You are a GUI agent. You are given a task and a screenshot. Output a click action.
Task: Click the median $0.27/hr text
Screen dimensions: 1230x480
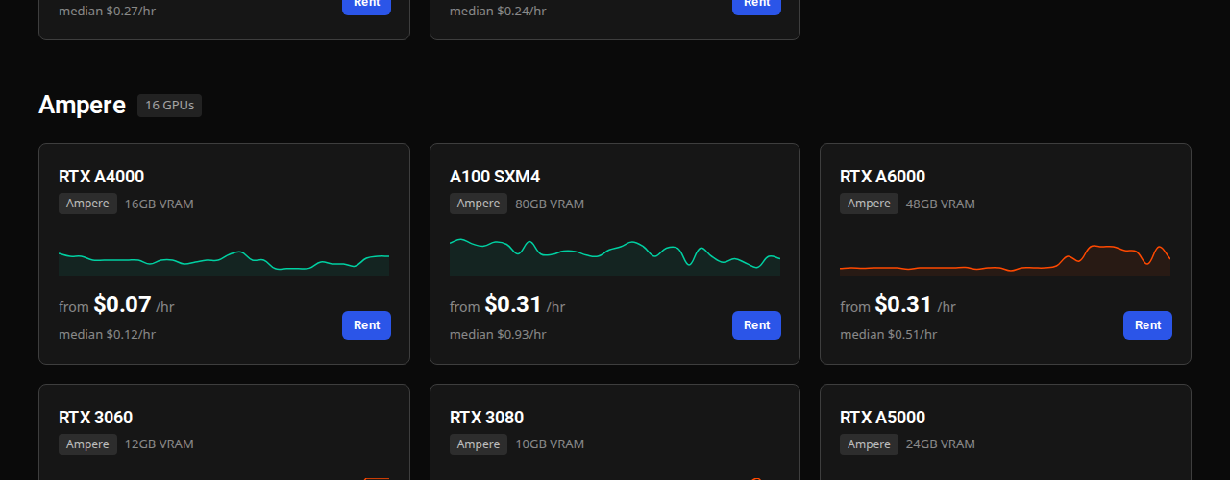(x=107, y=12)
